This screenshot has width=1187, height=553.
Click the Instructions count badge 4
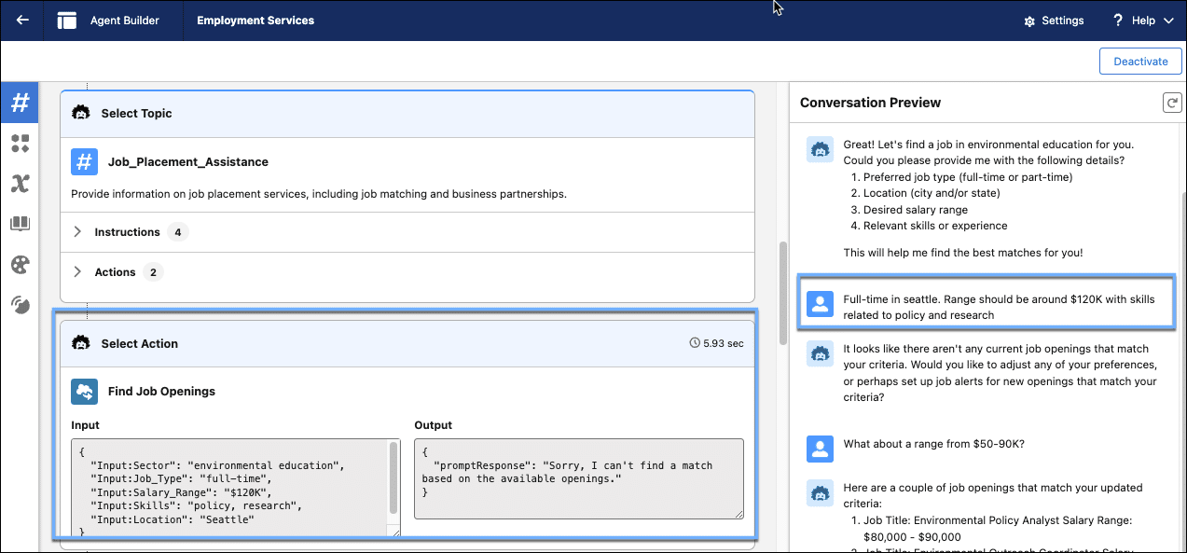[x=178, y=232]
